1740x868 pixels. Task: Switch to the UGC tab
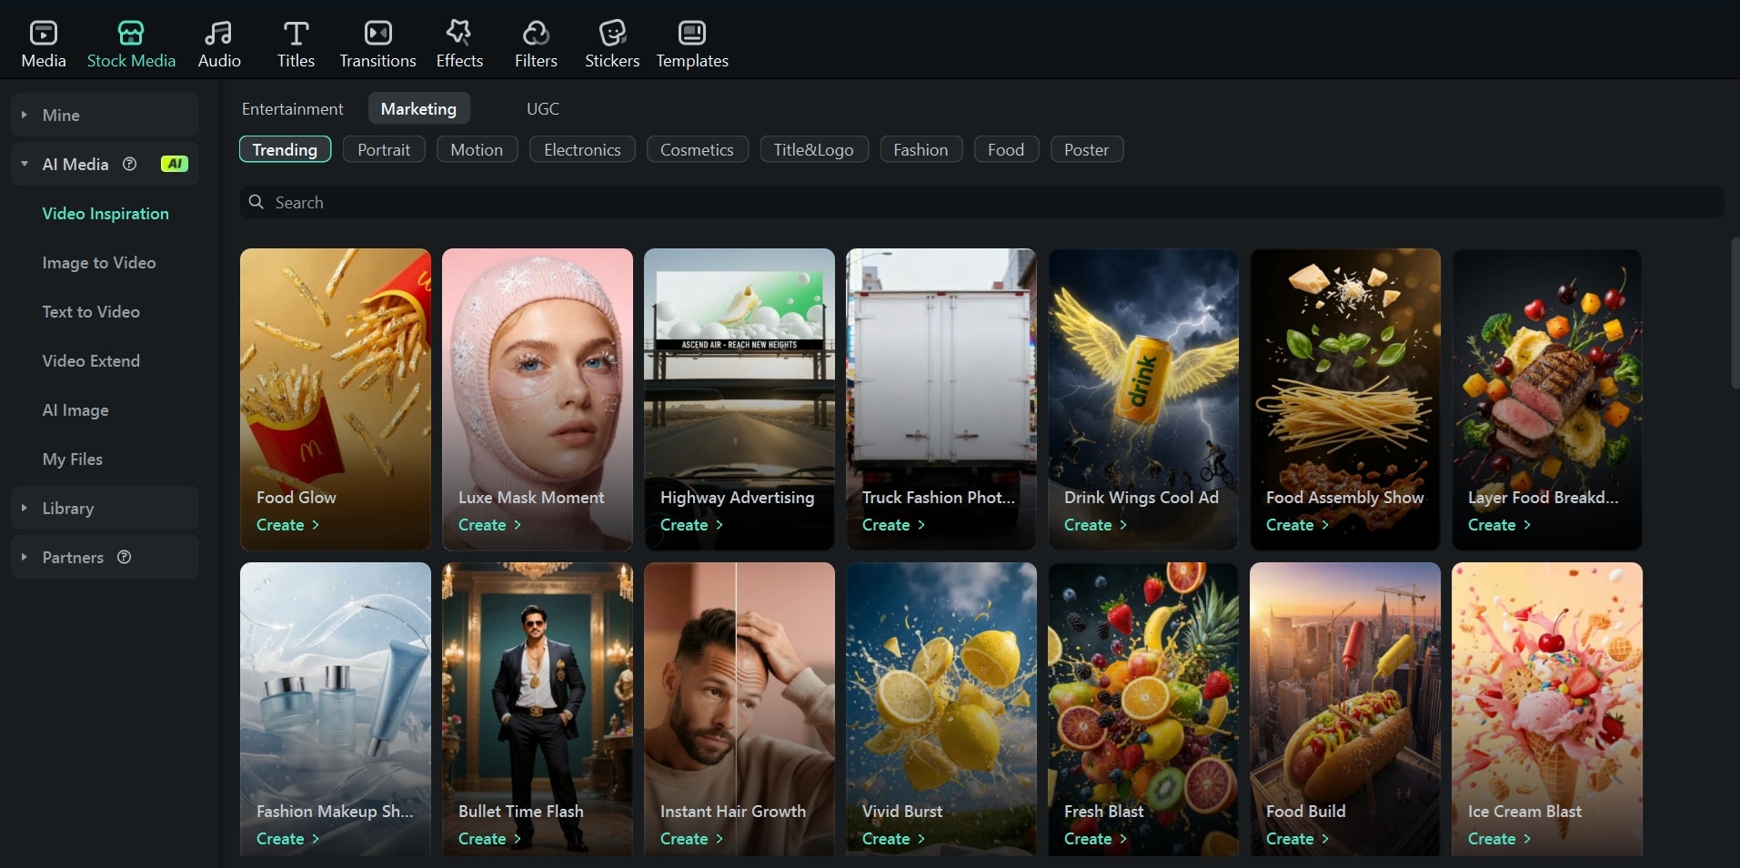542,108
